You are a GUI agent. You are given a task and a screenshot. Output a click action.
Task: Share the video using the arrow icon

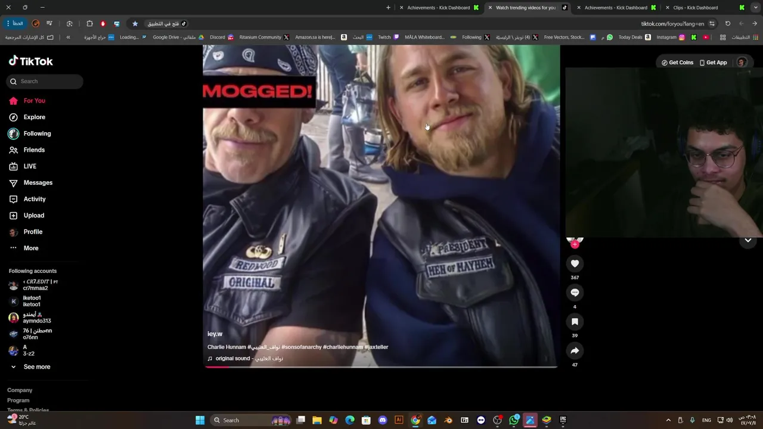(575, 351)
